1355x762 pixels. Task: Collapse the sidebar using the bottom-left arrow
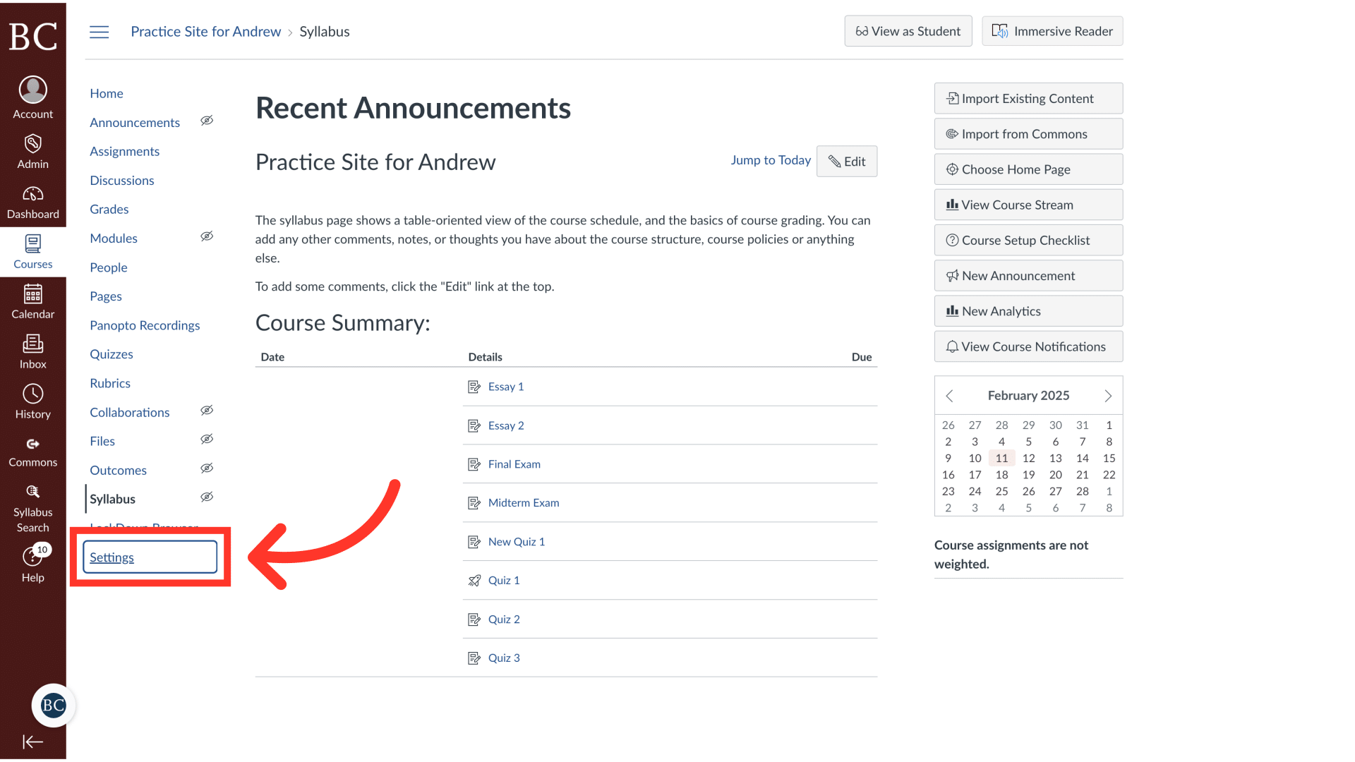tap(32, 742)
